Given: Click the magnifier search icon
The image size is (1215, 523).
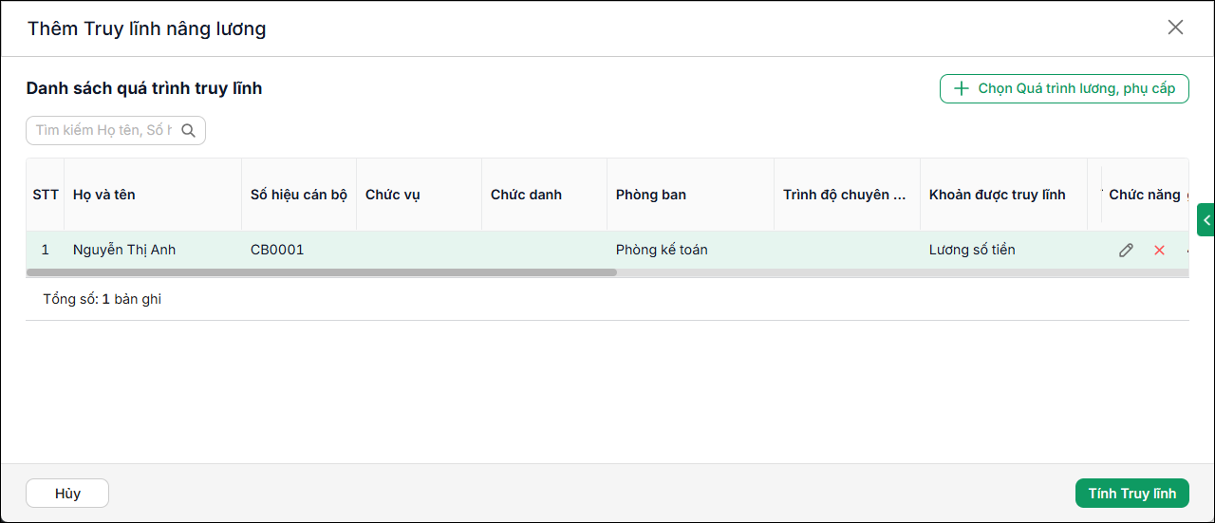Looking at the screenshot, I should 188,131.
